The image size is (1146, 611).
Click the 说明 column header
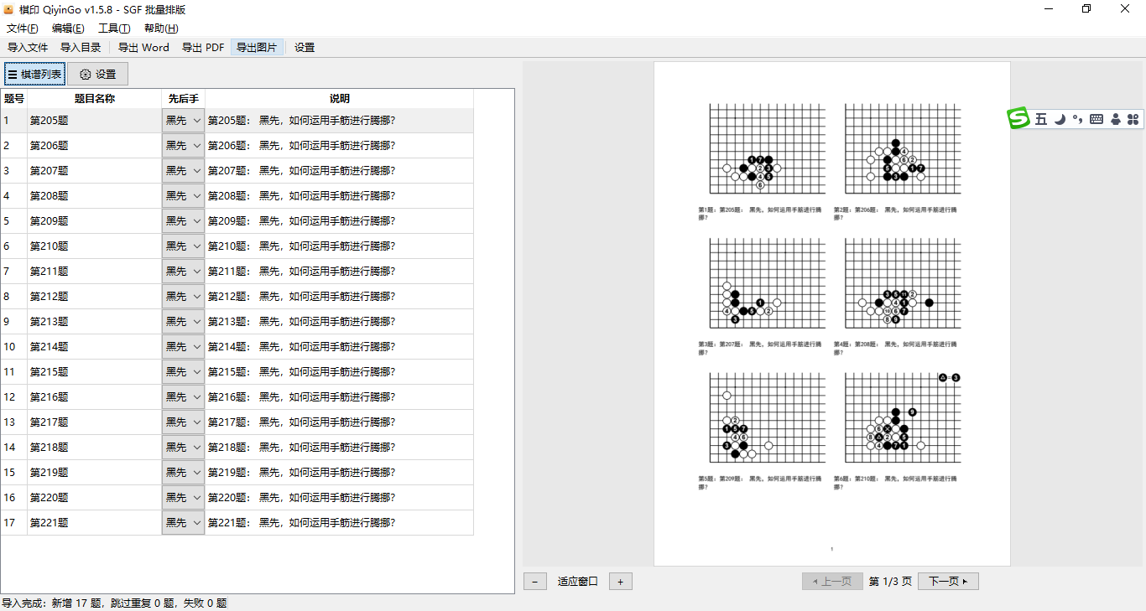coord(340,99)
